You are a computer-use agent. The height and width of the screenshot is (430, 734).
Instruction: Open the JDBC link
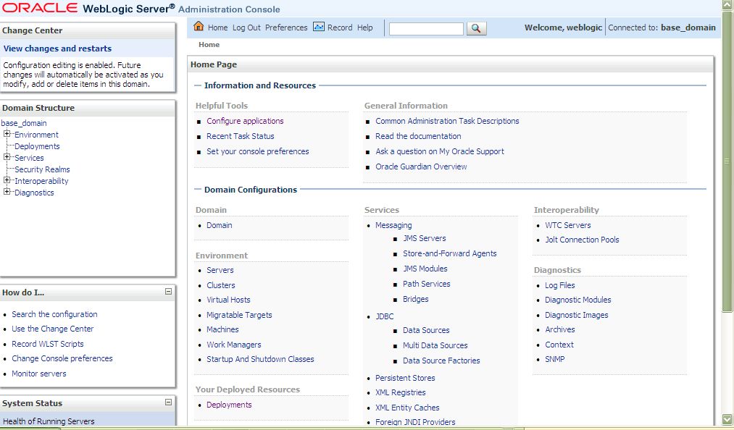[385, 317]
